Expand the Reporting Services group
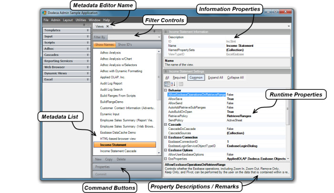The image size is (334, 193). point(66,61)
